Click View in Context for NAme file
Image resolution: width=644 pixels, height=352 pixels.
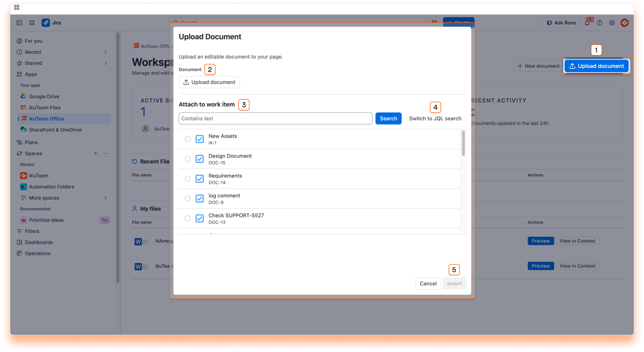[x=577, y=241]
